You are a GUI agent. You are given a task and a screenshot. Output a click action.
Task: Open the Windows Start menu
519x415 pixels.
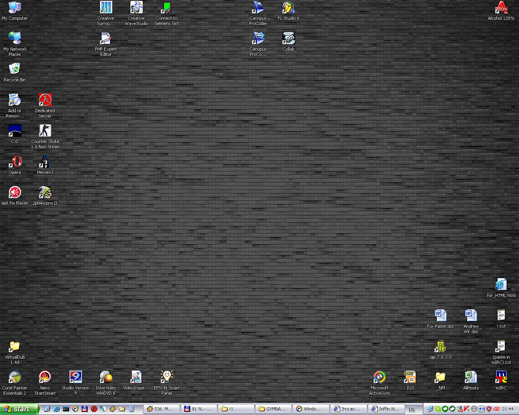pyautogui.click(x=19, y=409)
